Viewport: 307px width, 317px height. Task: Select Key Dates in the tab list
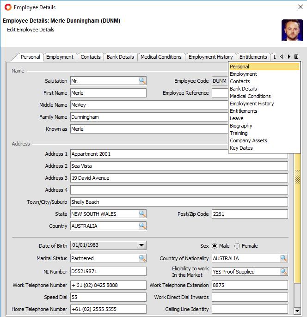tap(241, 148)
